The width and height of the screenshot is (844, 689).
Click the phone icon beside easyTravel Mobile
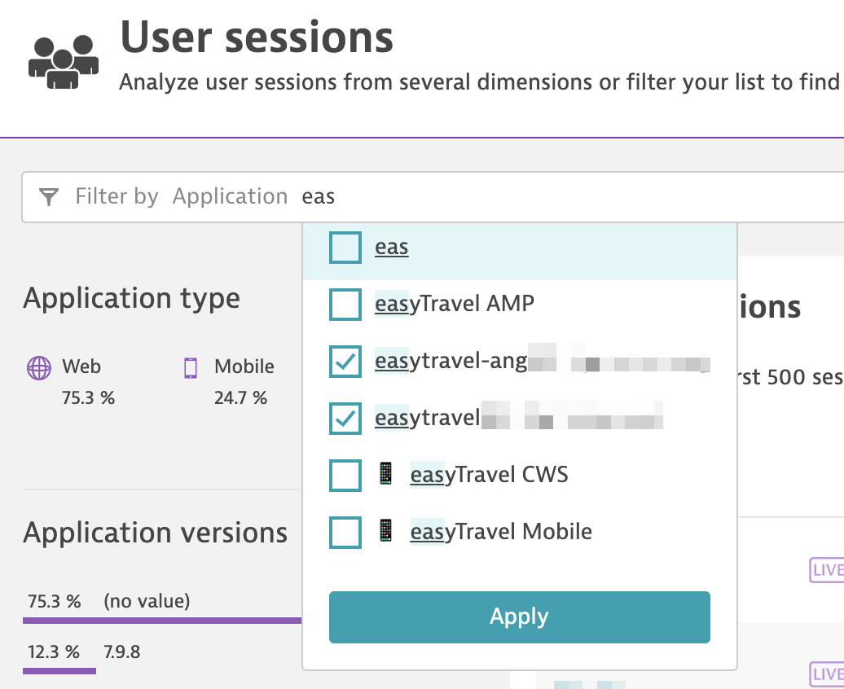(385, 531)
